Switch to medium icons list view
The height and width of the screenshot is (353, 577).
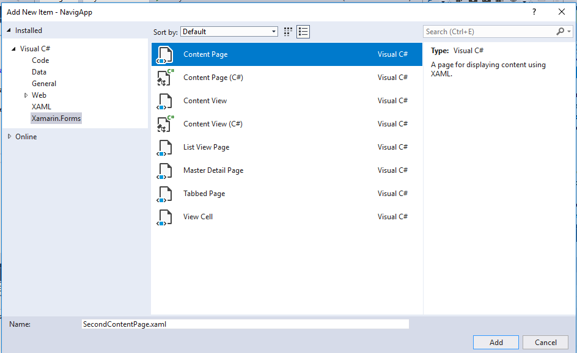click(x=303, y=32)
